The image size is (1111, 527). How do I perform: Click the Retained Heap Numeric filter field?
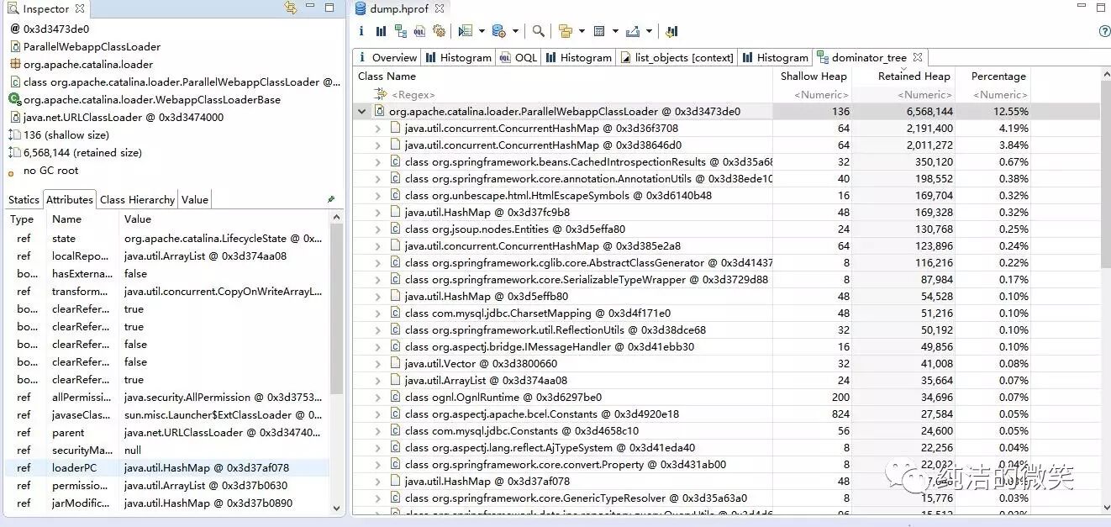click(904, 94)
